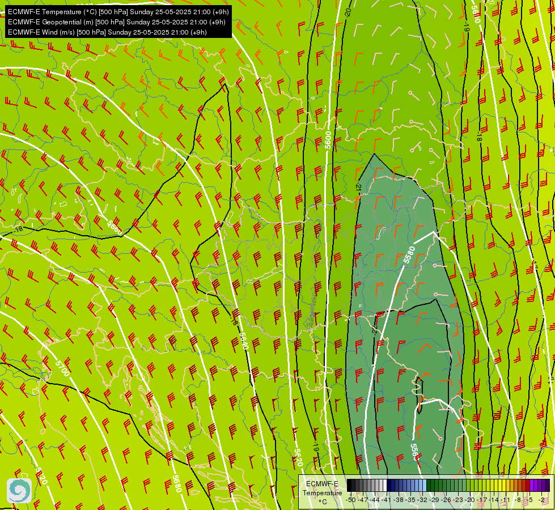Screen dimensions: 555x510
Task: Click the 5560 geopotential contour label
Action: (x=415, y=452)
